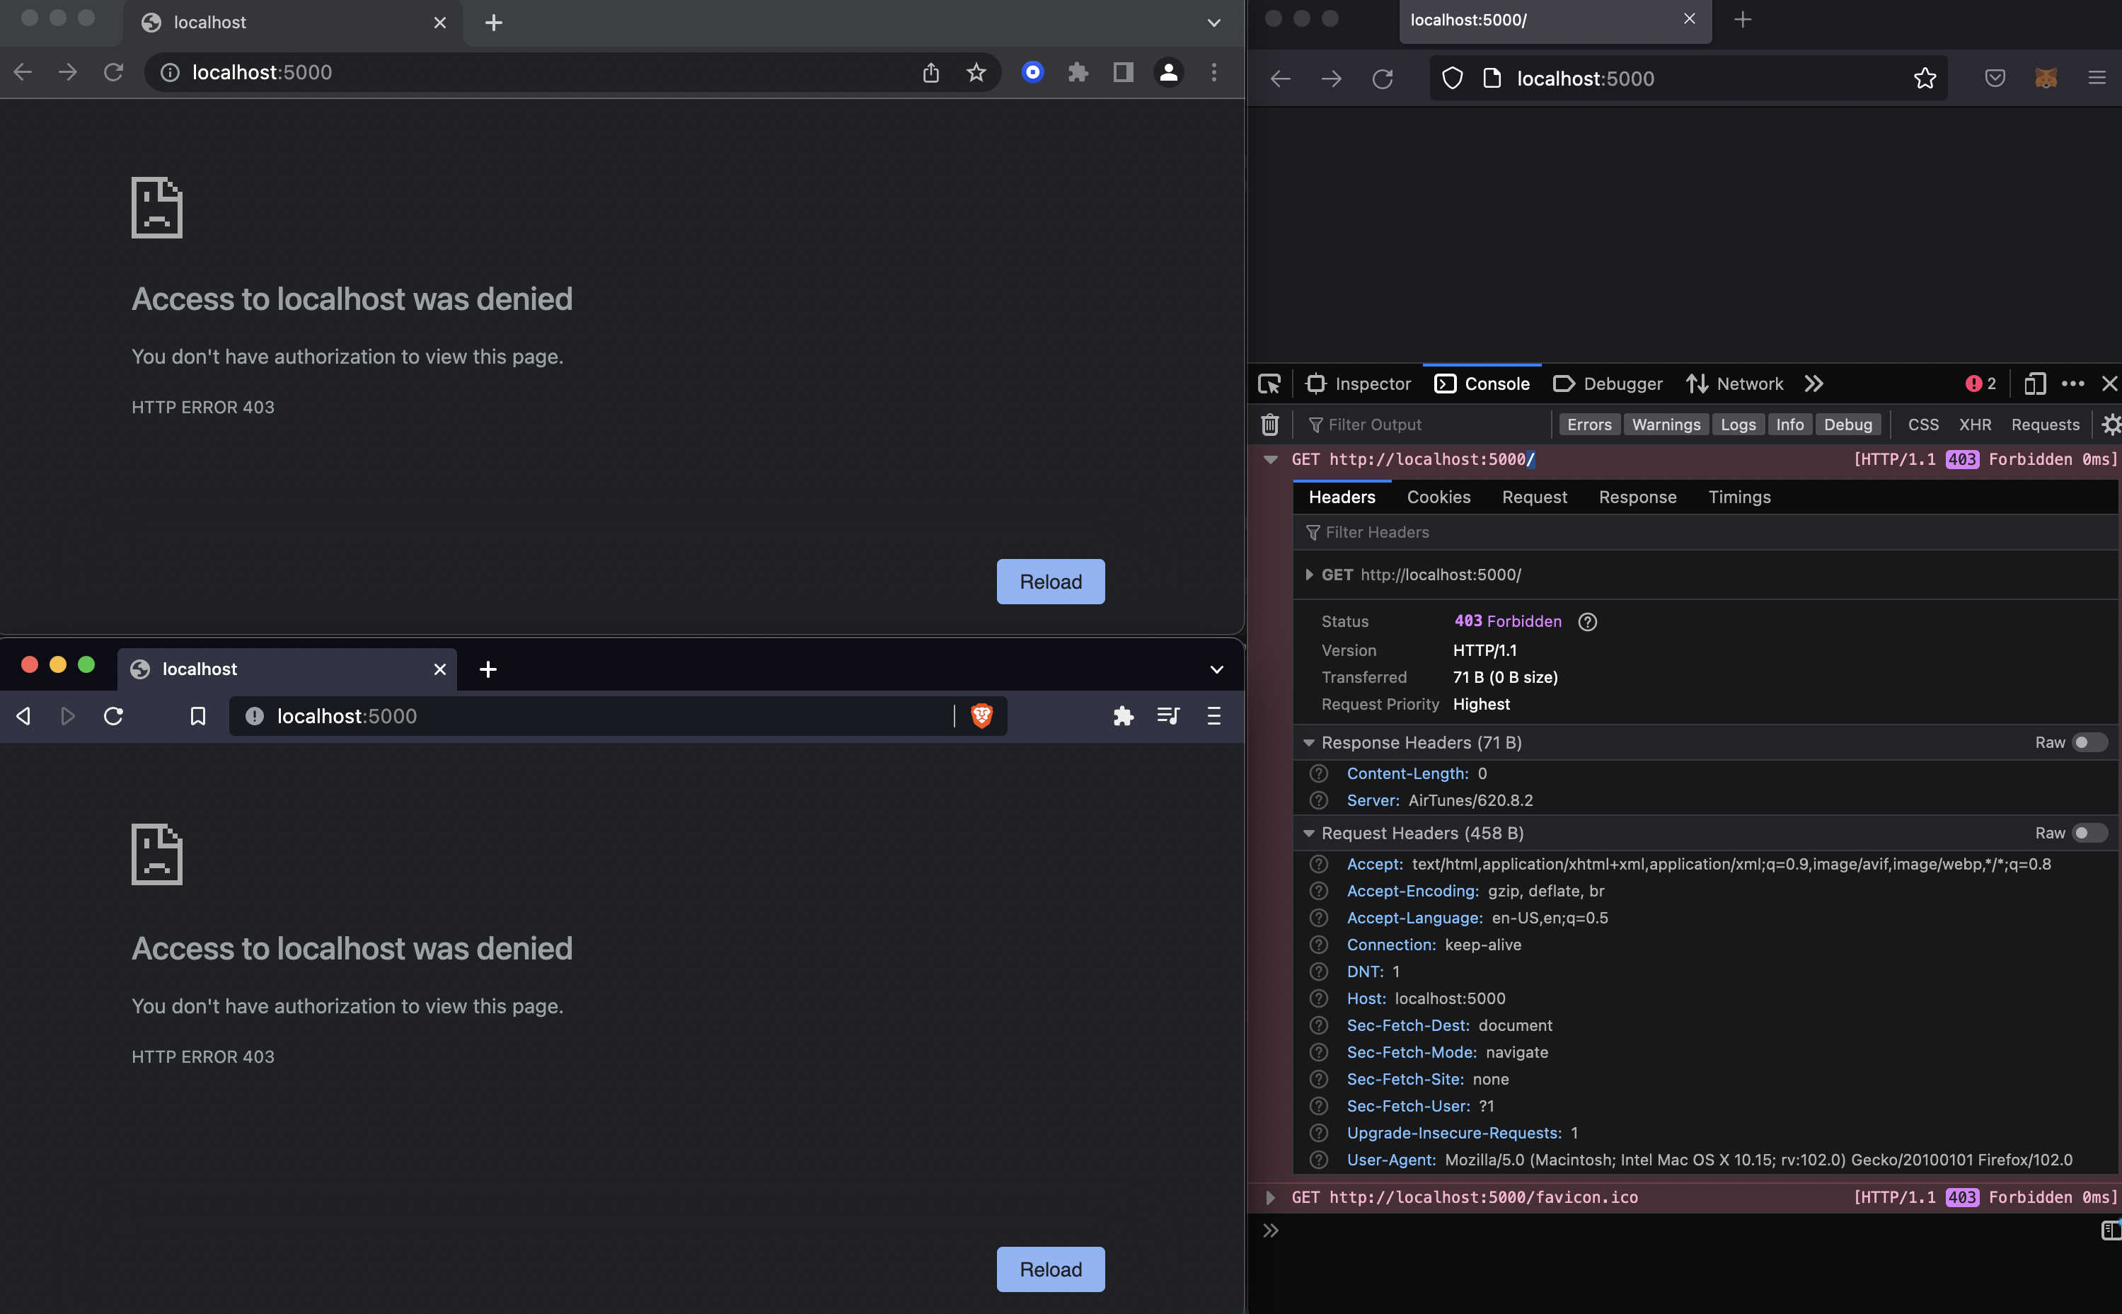Viewport: 2122px width, 1314px height.
Task: Click Chrome's extensions puzzle icon
Action: point(1078,72)
